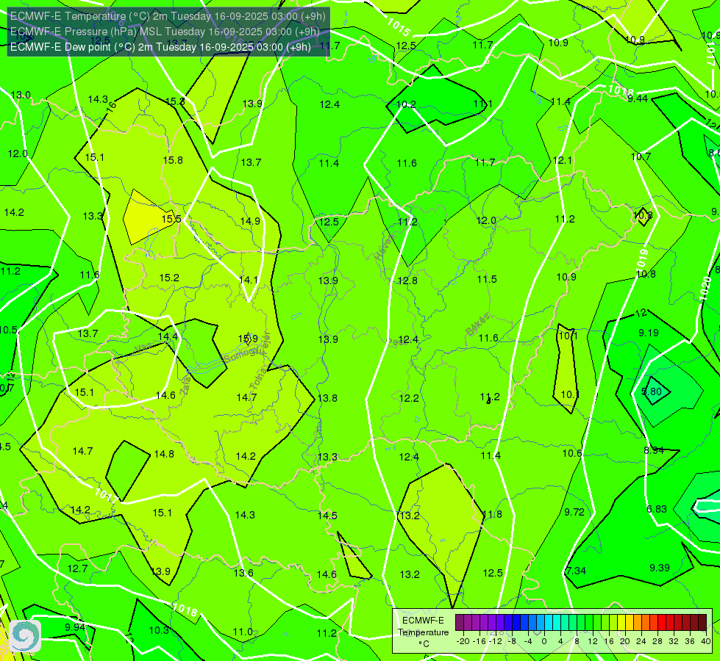Click the 9.39 temperature value
This screenshot has height=661, width=720.
click(x=660, y=568)
